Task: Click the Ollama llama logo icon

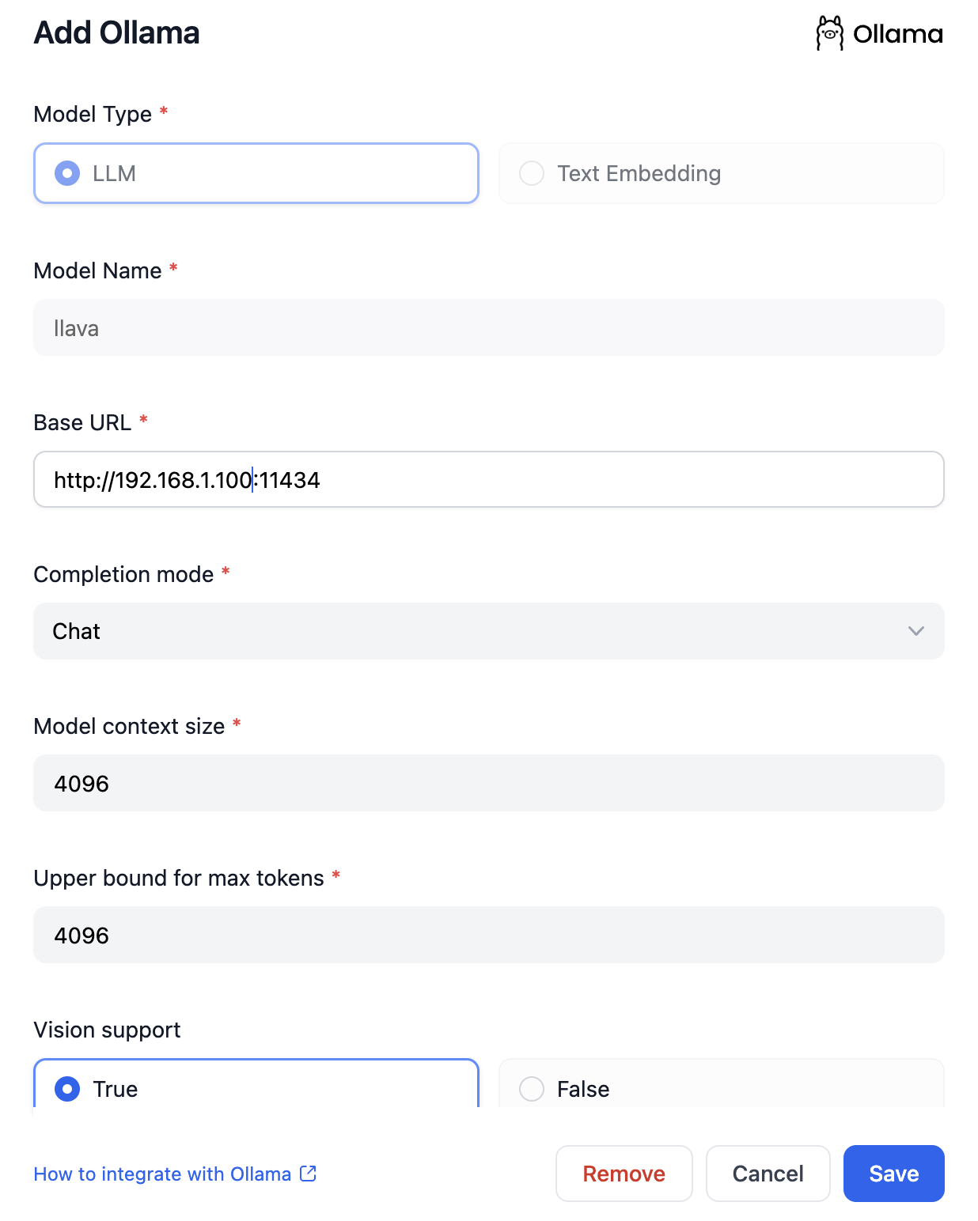Action: pyautogui.click(x=829, y=33)
